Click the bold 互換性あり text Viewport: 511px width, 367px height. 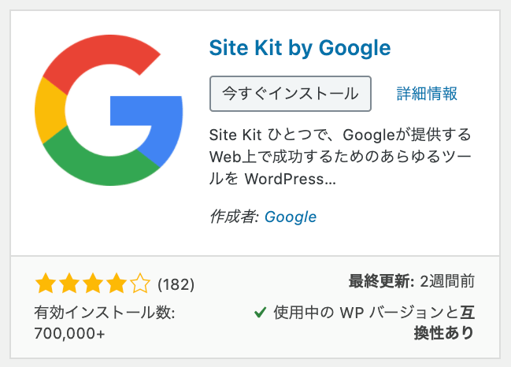click(444, 323)
